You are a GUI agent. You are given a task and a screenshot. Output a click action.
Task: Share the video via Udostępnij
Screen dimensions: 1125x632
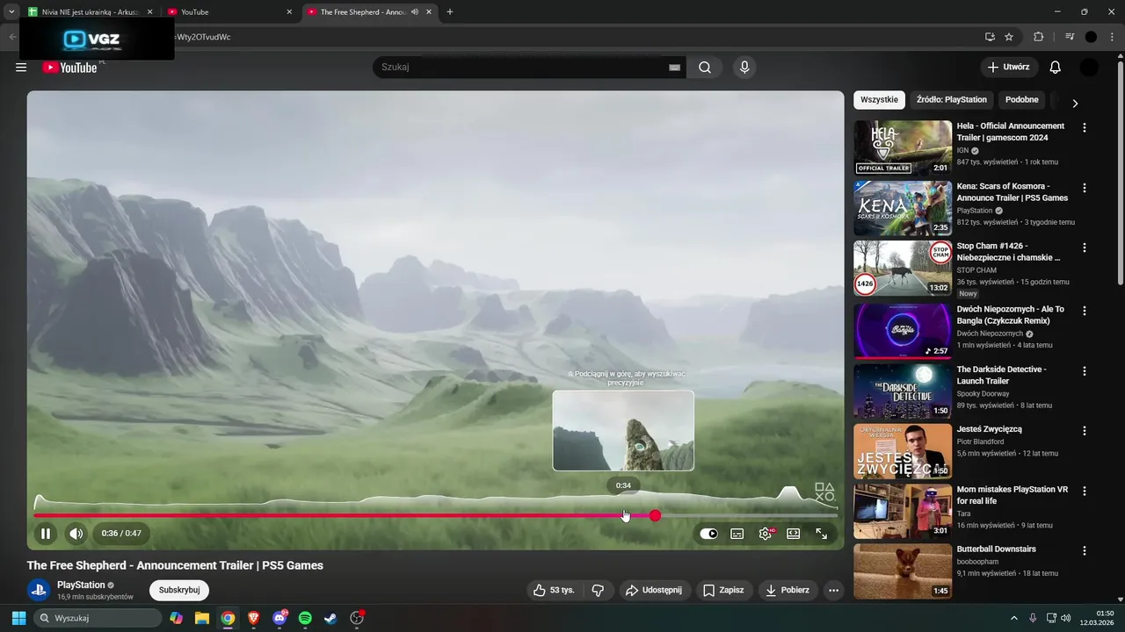(x=654, y=590)
